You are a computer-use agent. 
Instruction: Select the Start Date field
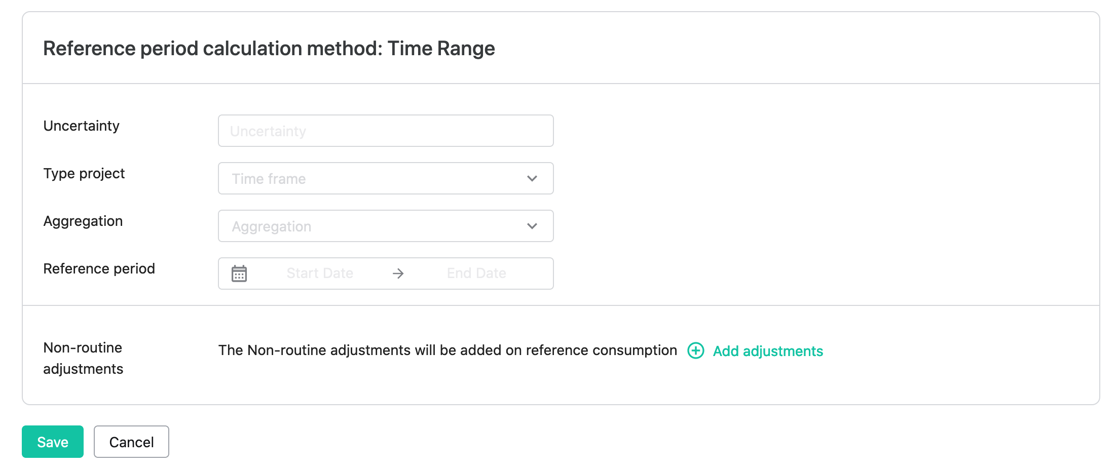(320, 273)
